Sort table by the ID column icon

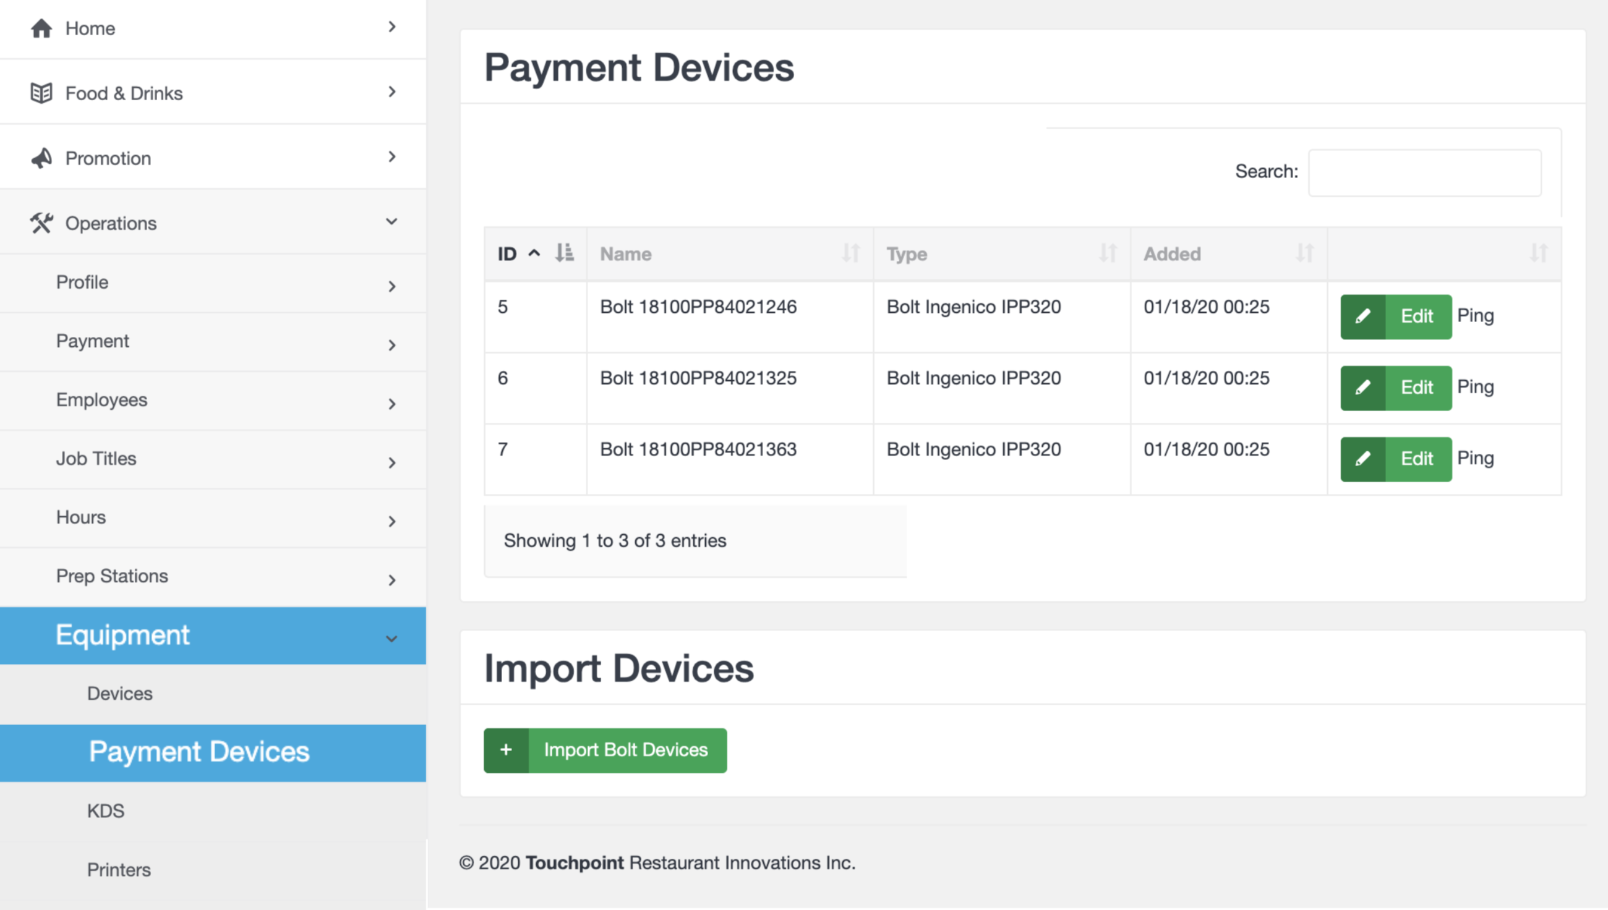564,253
